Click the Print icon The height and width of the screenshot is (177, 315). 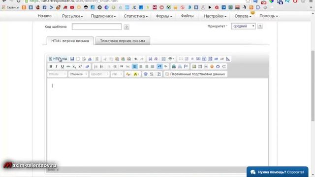click(x=90, y=59)
